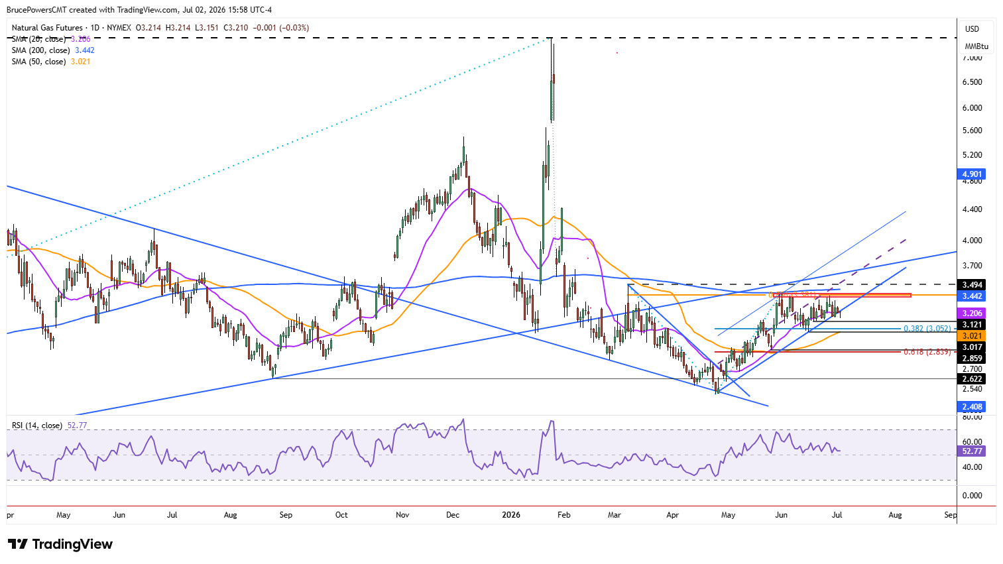Select the black 3.017 price label
Screen dimensions: 1003x564
click(x=972, y=347)
